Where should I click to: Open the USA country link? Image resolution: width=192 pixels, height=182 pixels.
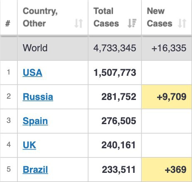[x=32, y=72]
